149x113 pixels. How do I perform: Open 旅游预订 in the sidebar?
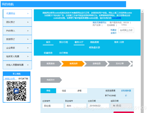tap(17, 39)
